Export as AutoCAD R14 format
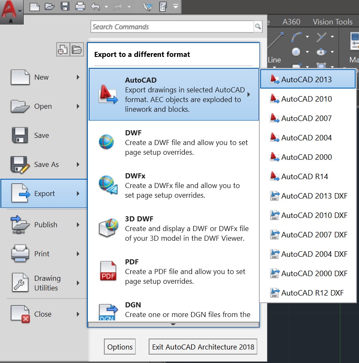The width and height of the screenshot is (359, 363). (308, 177)
